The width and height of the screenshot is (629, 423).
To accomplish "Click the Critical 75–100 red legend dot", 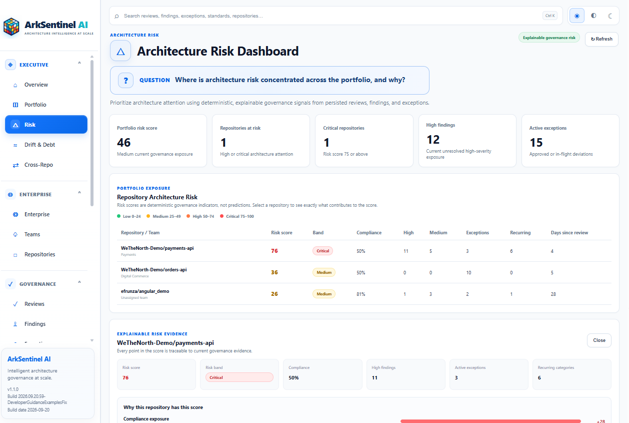I will pyautogui.click(x=221, y=216).
